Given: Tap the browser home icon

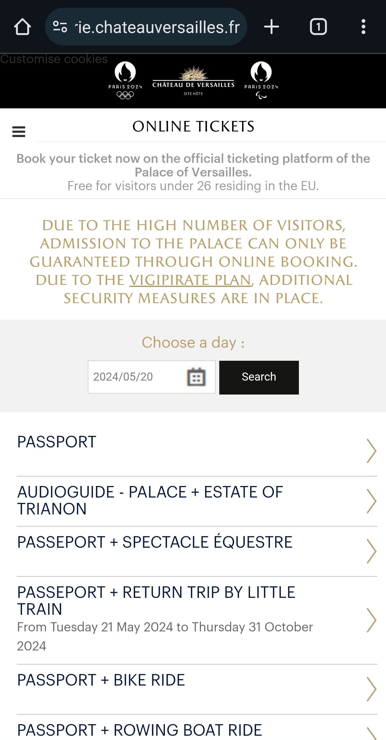Looking at the screenshot, I should pos(23,27).
